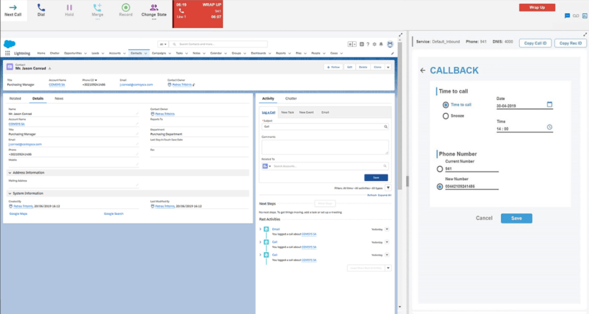Open the clock time picker icon
Screen dimensions: 589x314
point(549,127)
